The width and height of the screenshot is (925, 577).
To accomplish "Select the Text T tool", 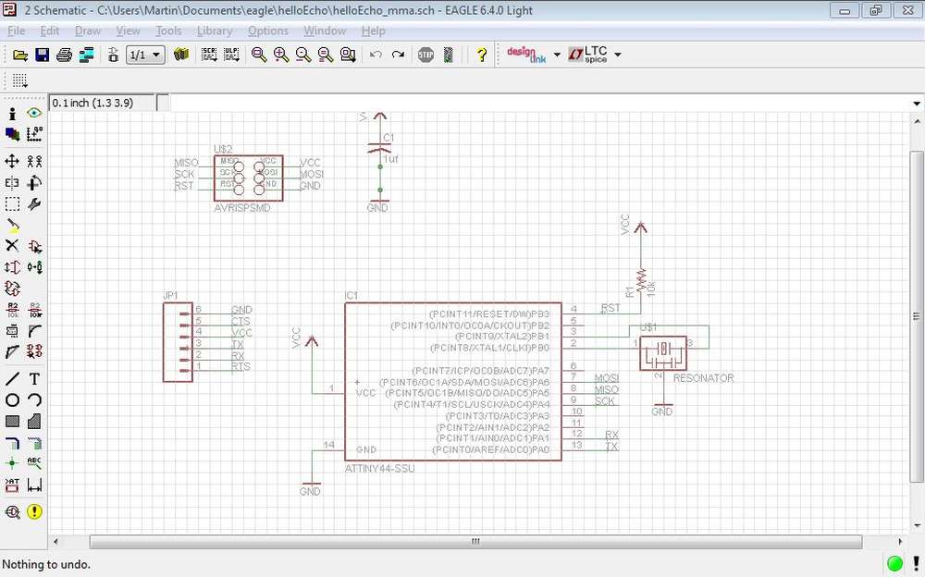I will [35, 379].
